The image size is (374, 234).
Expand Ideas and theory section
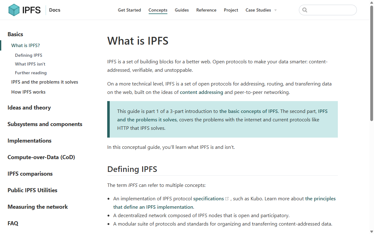(29, 108)
